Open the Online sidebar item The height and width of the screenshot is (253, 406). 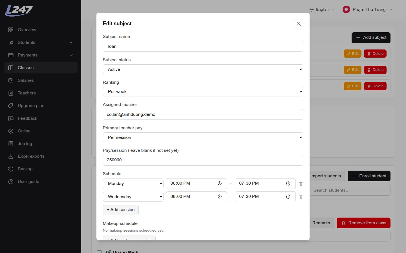point(41,131)
